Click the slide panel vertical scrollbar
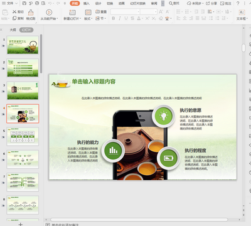This screenshot has width=251, height=226. 41,54
